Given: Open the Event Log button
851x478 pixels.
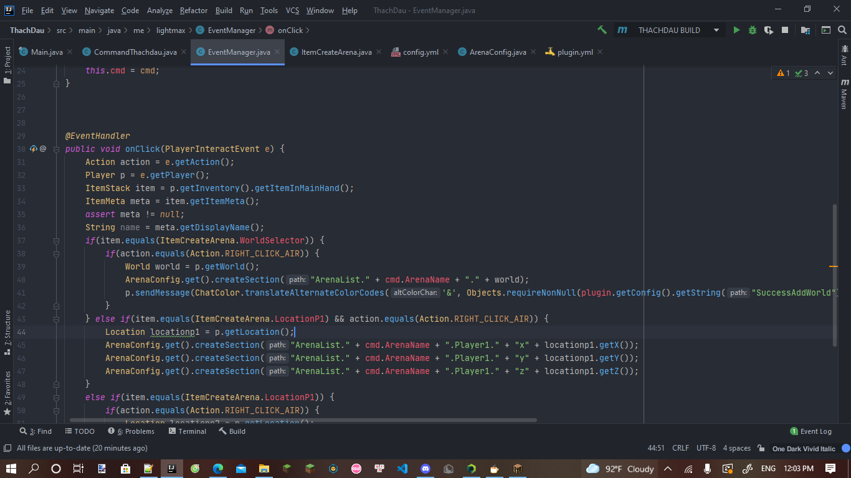Looking at the screenshot, I should 811,431.
